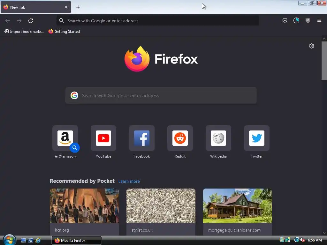Click the scrollbar up arrow
The height and width of the screenshot is (245, 327).
click(x=324, y=39)
